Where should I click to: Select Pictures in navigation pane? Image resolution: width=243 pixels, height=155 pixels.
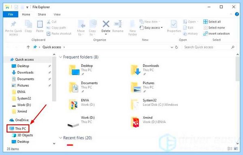click(20, 86)
